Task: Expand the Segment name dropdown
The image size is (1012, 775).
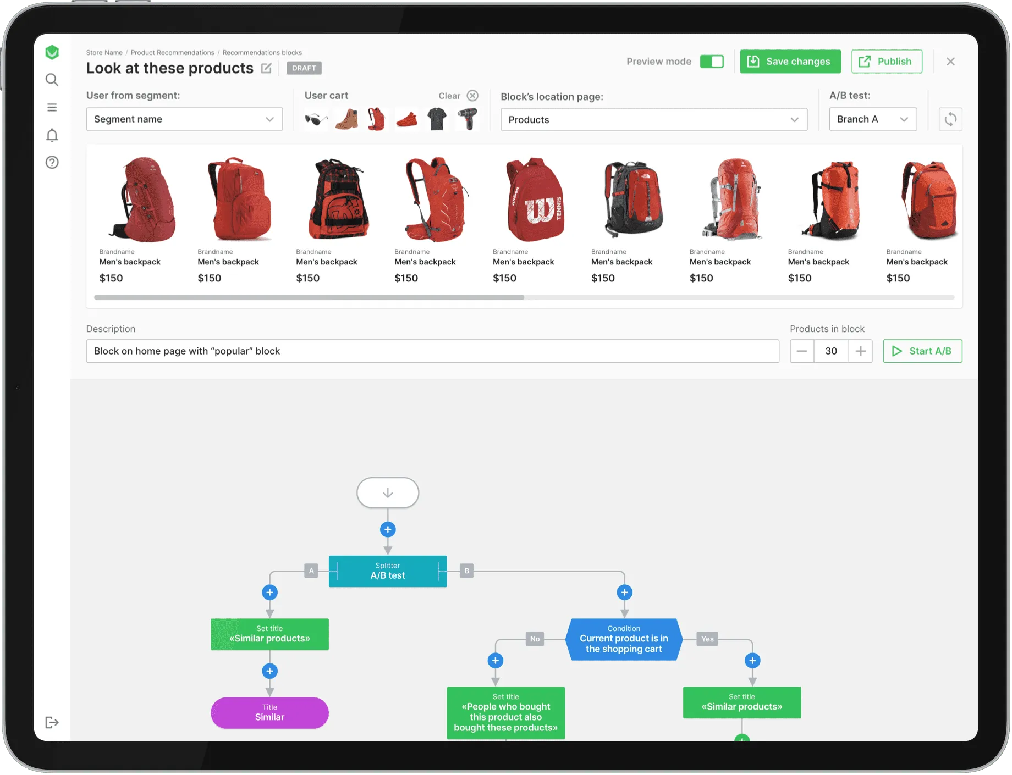Action: 184,119
